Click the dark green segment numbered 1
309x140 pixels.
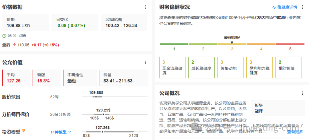174,44
